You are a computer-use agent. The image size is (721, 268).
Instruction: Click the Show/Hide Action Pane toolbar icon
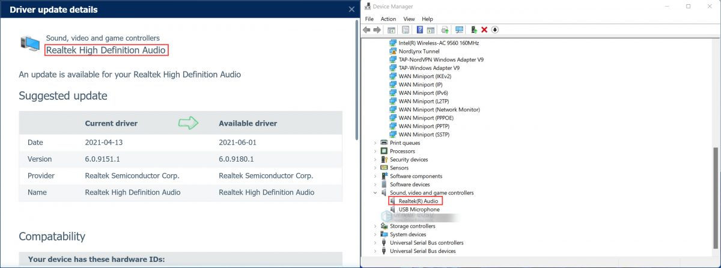(431, 29)
